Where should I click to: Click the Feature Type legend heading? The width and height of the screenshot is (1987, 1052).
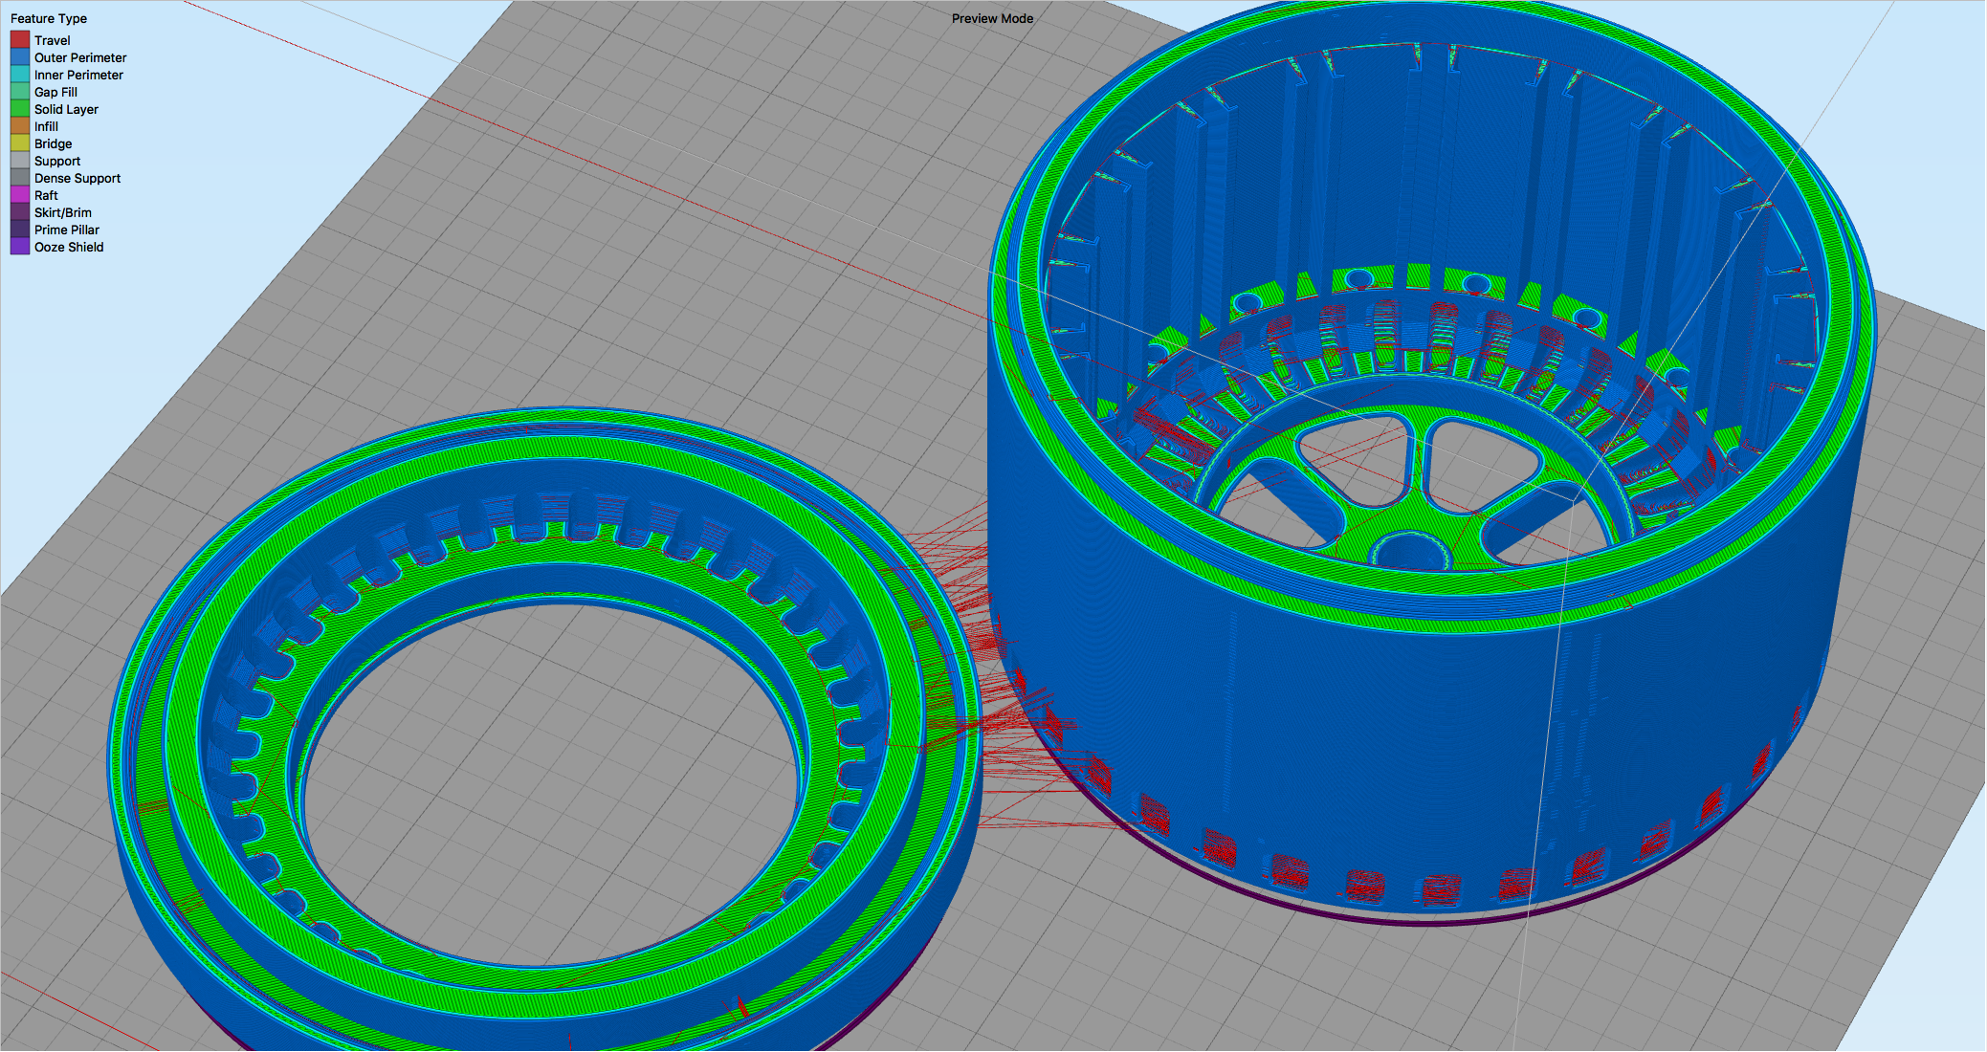49,18
